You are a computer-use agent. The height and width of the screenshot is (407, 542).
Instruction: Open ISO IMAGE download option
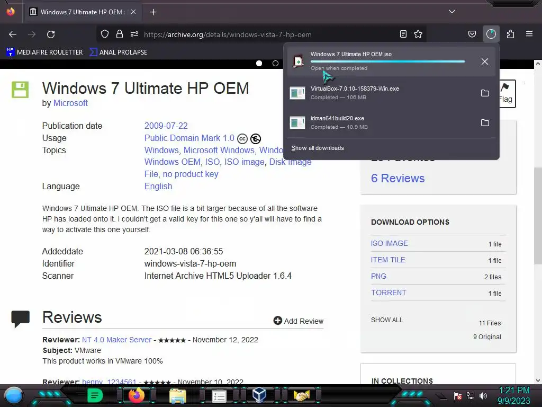390,243
